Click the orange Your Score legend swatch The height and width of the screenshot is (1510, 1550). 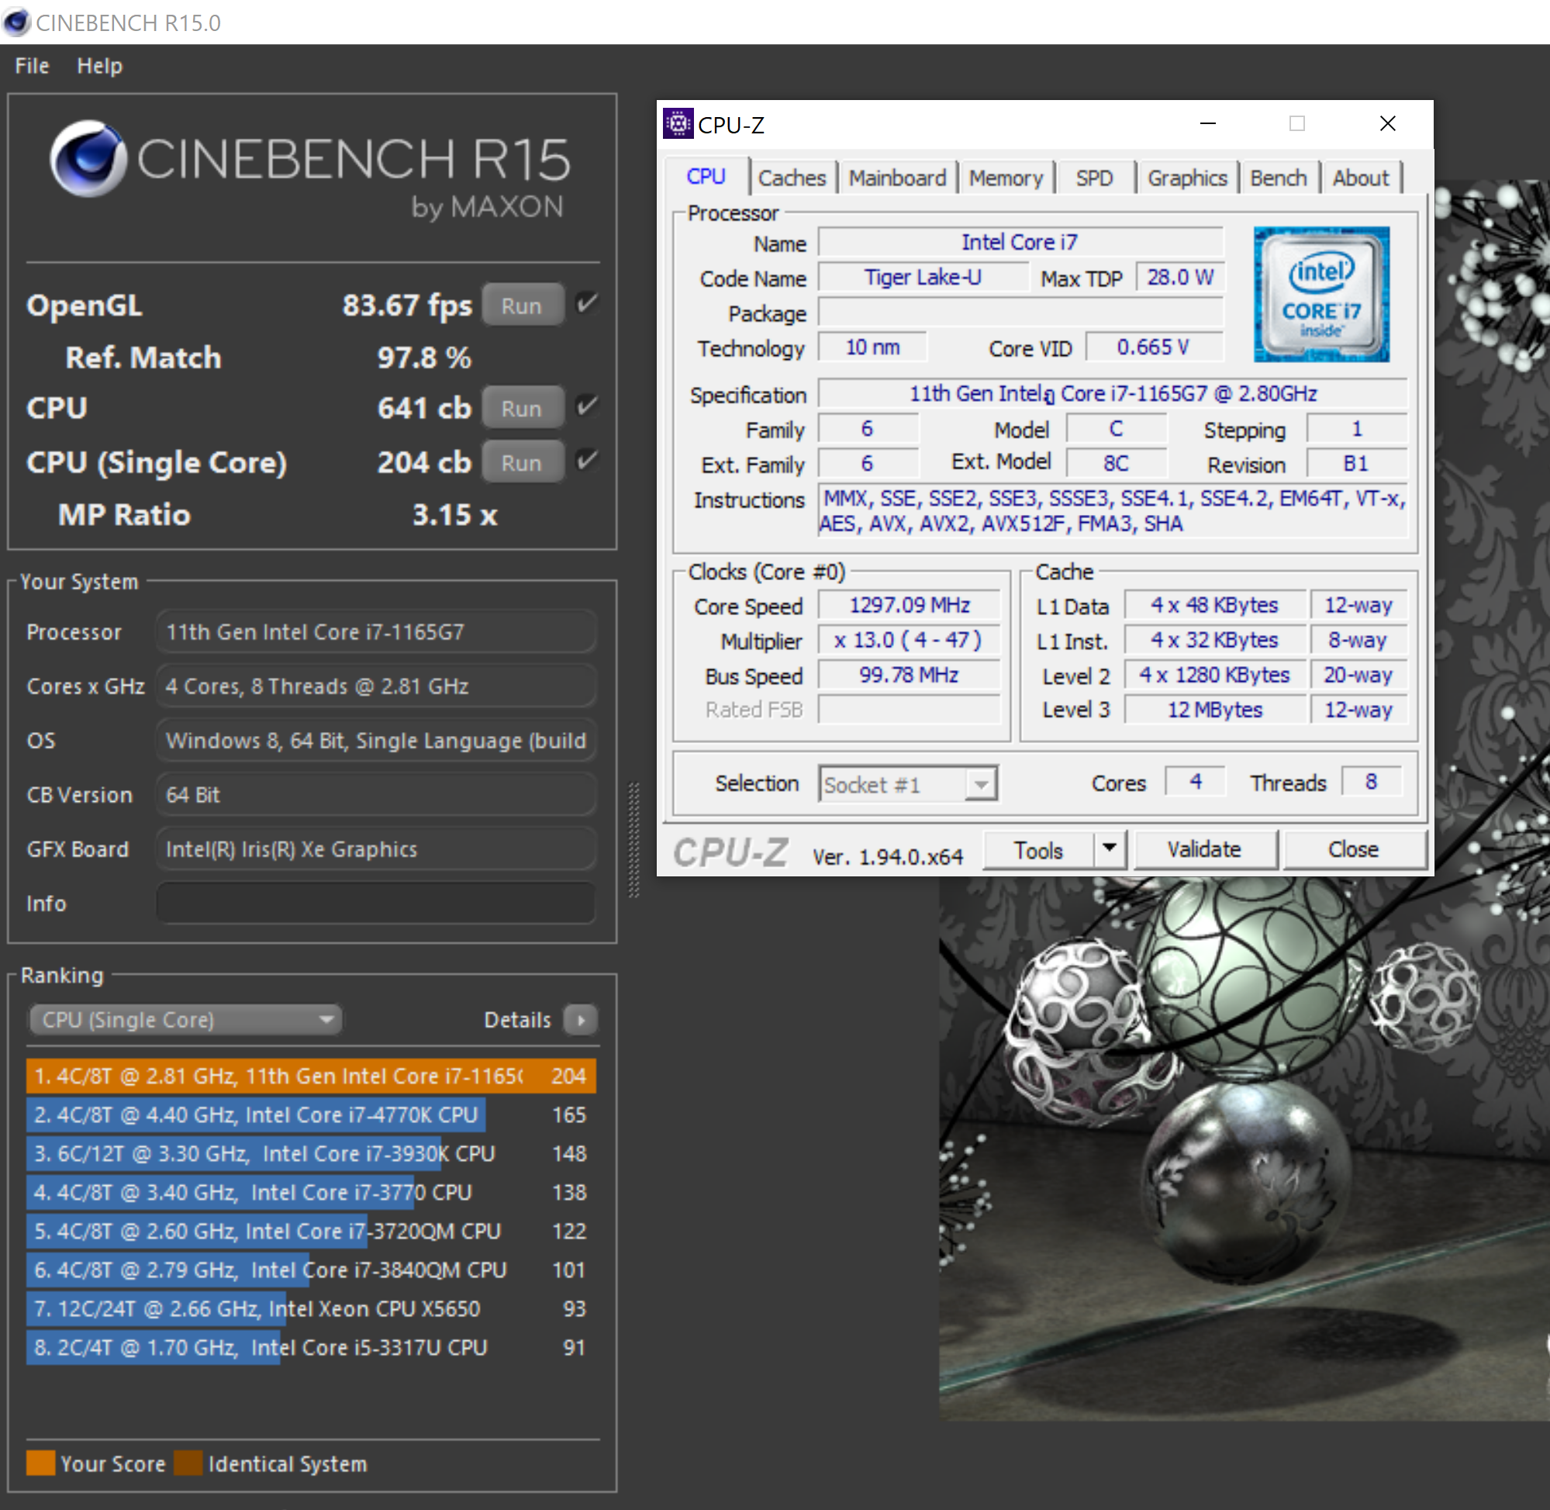(x=40, y=1463)
